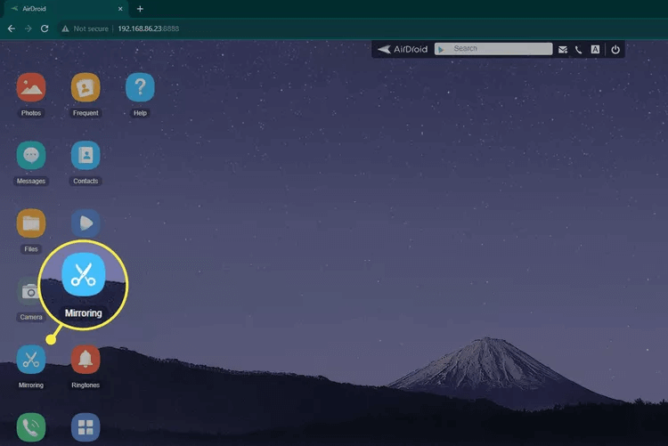Click the power sign-out icon
The height and width of the screenshot is (446, 668).
tap(615, 50)
